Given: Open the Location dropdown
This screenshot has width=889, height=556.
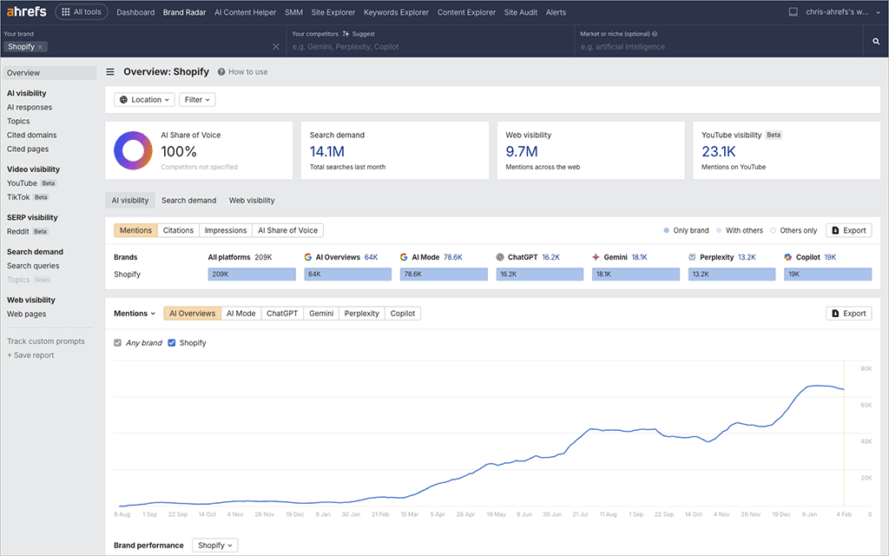Looking at the screenshot, I should pos(144,99).
